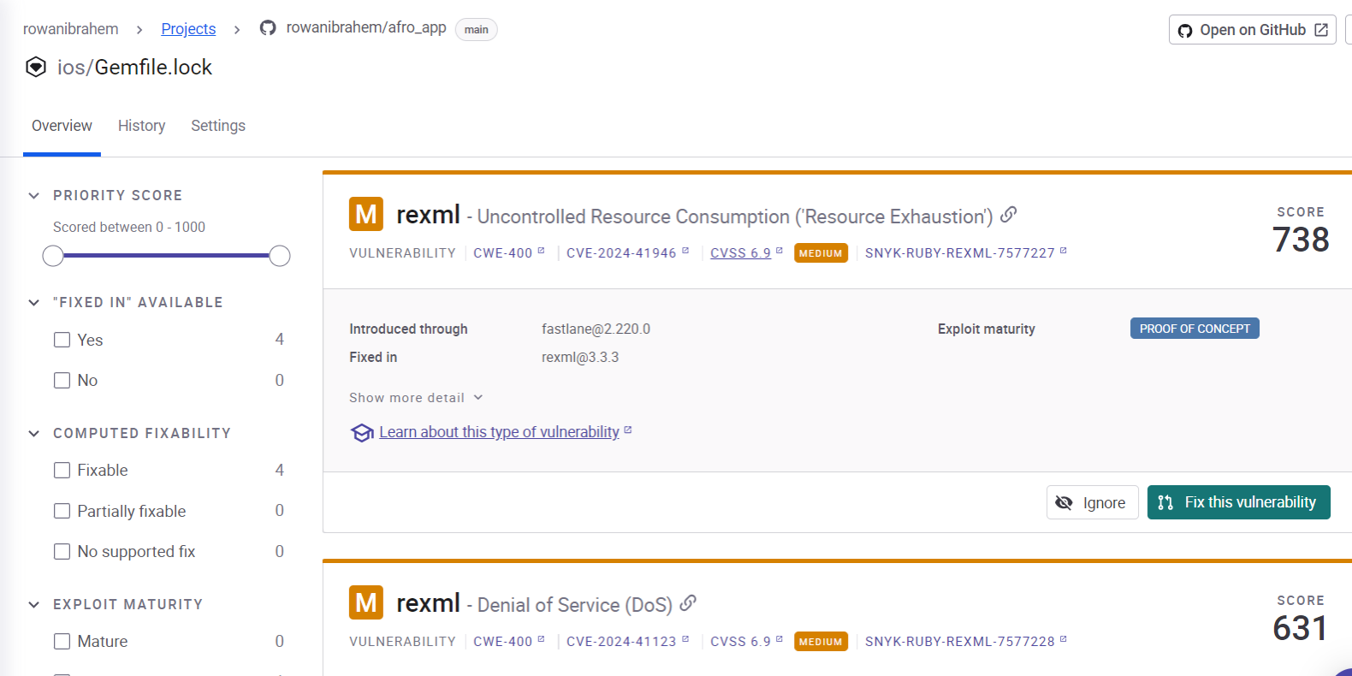
Task: Click the rexml@3.3.3 fixed in value
Action: pos(580,357)
